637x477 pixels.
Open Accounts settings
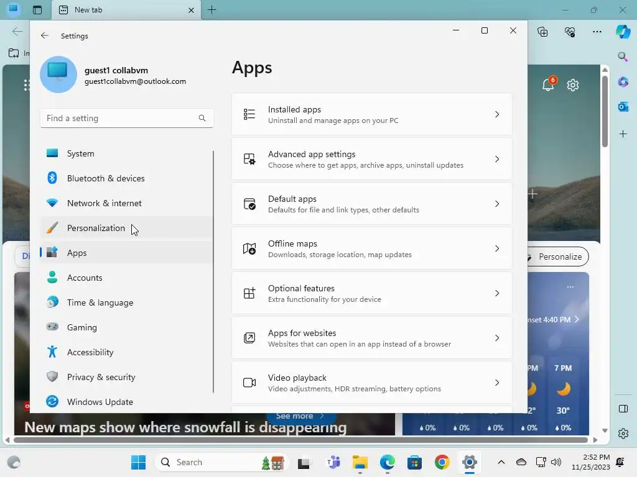coord(126,278)
